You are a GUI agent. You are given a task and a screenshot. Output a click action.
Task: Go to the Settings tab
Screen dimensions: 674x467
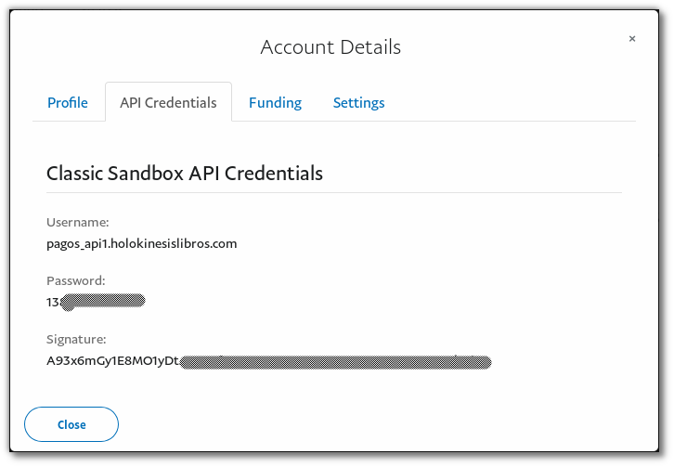359,103
